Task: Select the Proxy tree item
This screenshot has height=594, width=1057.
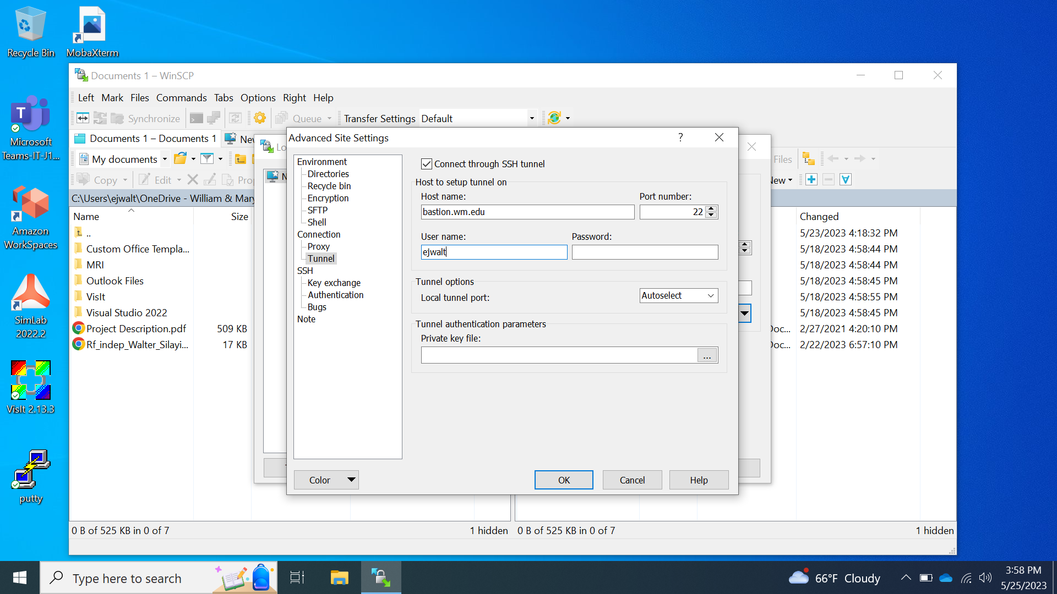Action: (x=318, y=246)
